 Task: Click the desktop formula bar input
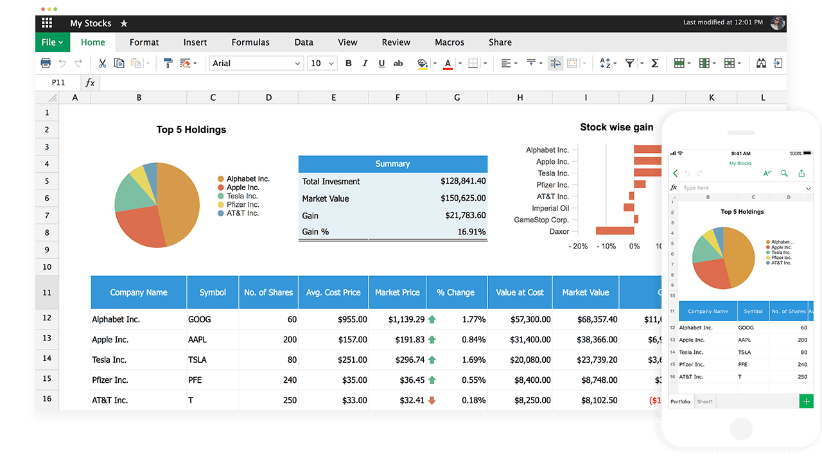443,82
